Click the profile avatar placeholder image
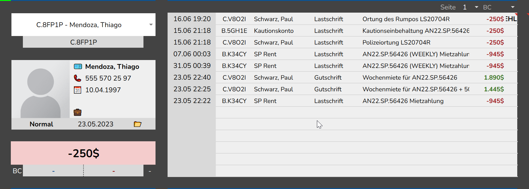 [x=41, y=89]
